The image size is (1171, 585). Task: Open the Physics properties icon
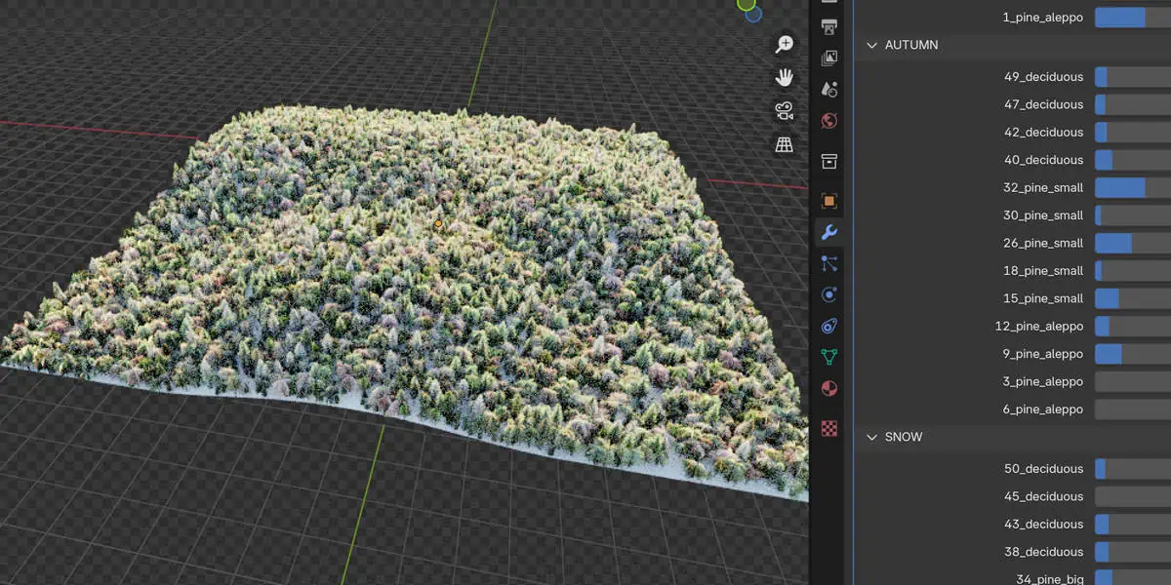tap(829, 294)
